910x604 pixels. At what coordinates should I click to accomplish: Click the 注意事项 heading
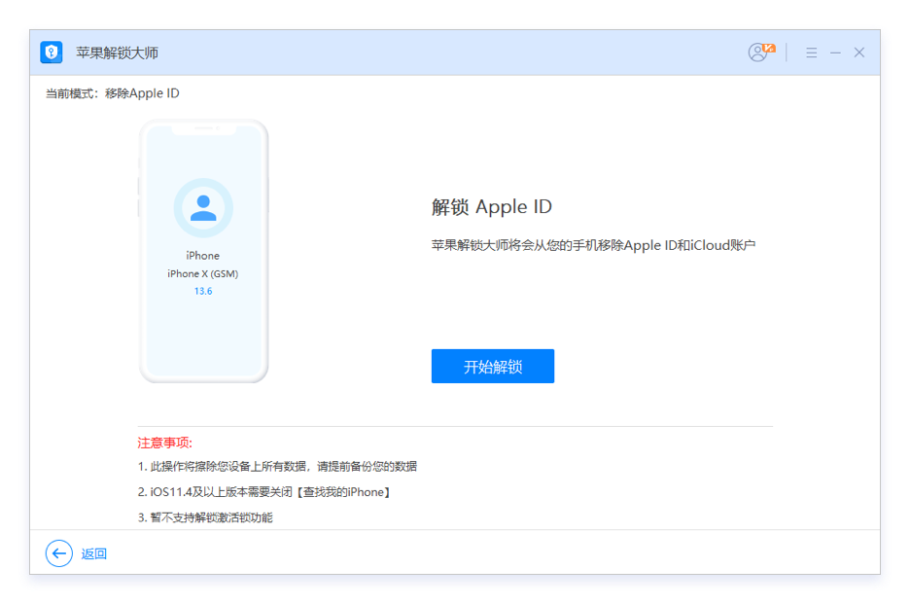click(165, 444)
